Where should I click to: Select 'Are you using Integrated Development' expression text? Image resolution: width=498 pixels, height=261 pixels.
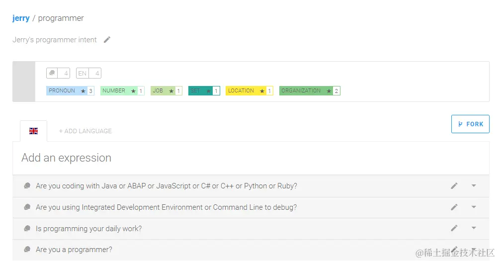[x=166, y=207]
